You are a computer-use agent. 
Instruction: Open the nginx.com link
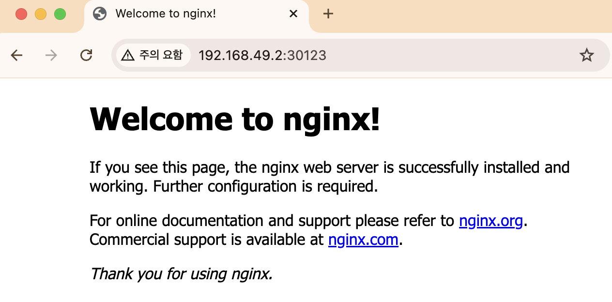pyautogui.click(x=363, y=240)
